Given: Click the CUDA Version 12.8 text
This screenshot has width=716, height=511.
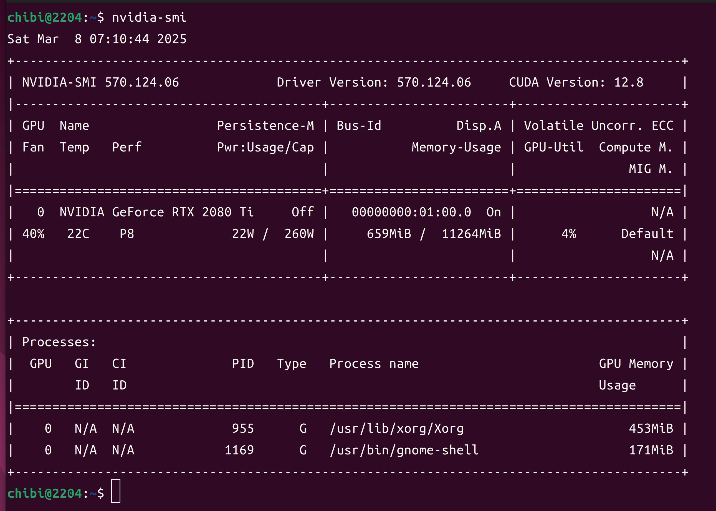Looking at the screenshot, I should (576, 82).
